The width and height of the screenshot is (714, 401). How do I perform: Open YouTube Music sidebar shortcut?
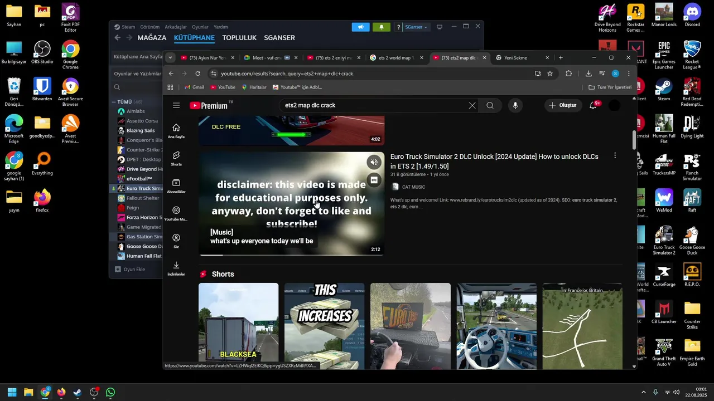(x=176, y=213)
